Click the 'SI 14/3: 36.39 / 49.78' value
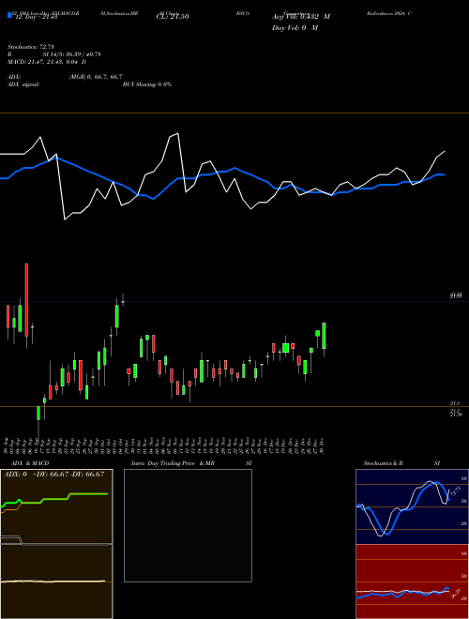 click(x=72, y=54)
